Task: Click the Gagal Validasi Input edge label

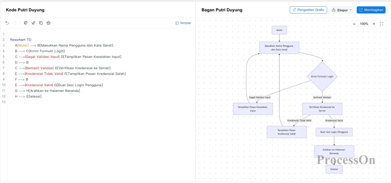Action: (x=260, y=97)
